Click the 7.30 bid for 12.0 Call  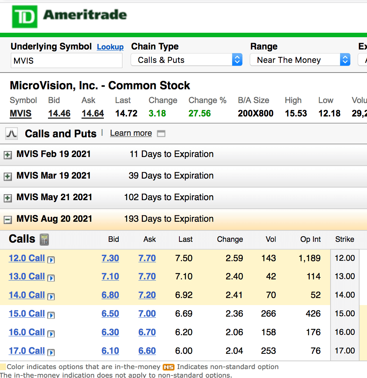coord(110,258)
